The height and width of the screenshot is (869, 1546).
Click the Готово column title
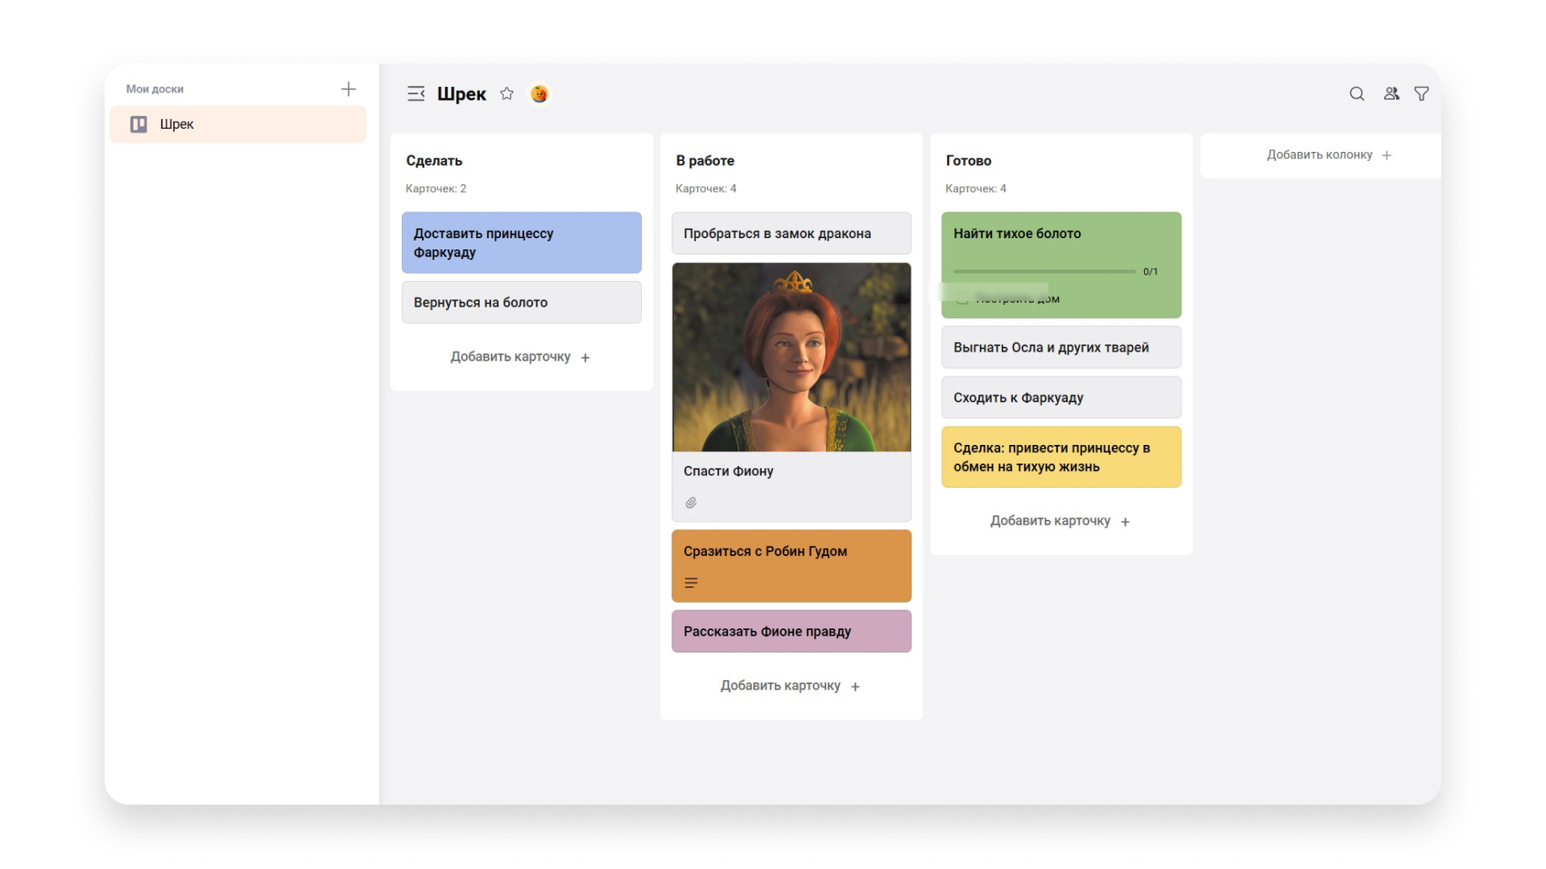[x=969, y=161]
